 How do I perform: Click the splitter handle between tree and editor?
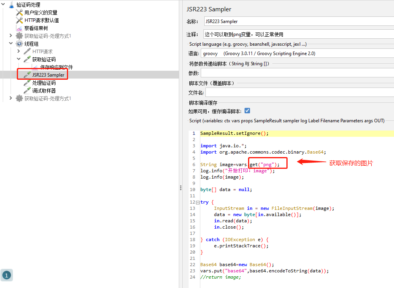(181, 188)
